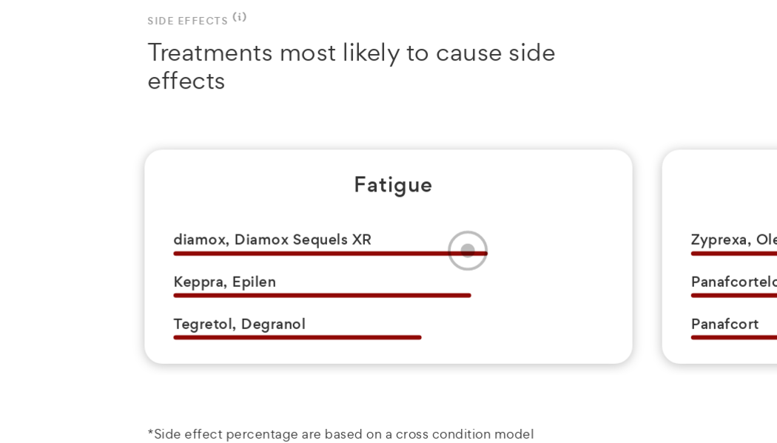This screenshot has height=443, width=777.
Task: Click the circular marker on the diamox bar
Action: (468, 251)
